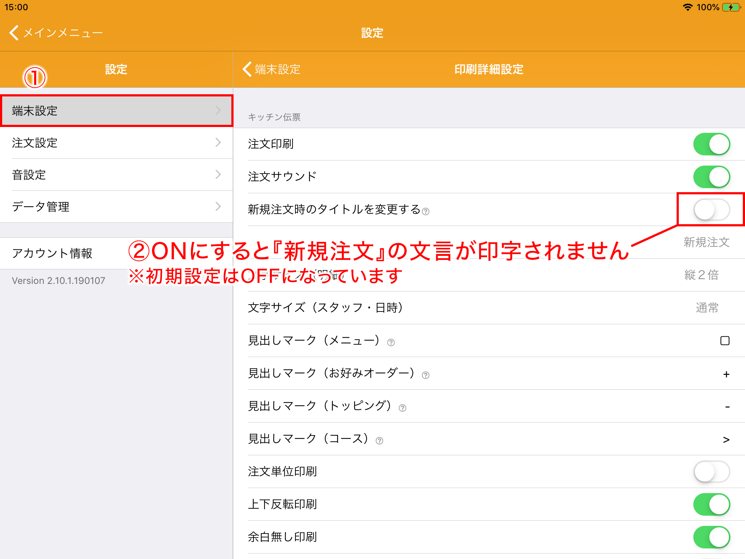
Task: Open アカウント情報
Action: pyautogui.click(x=116, y=253)
